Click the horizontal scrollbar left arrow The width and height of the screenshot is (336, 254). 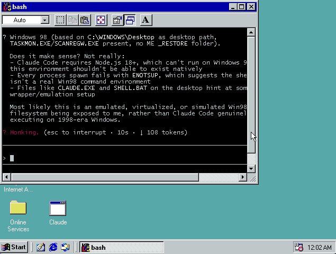click(x=7, y=177)
